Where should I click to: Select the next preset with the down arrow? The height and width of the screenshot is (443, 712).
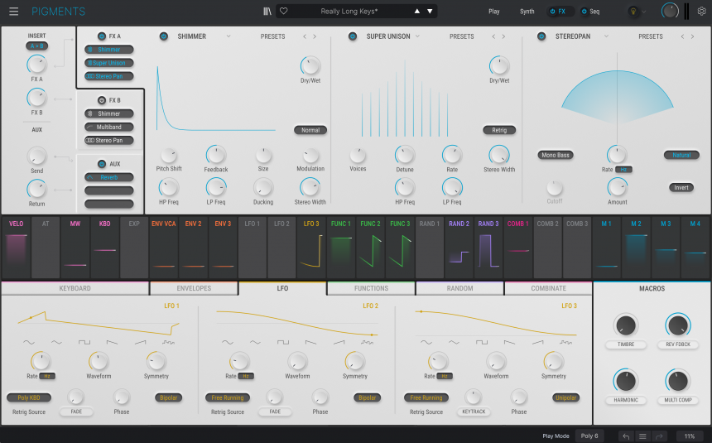[430, 12]
